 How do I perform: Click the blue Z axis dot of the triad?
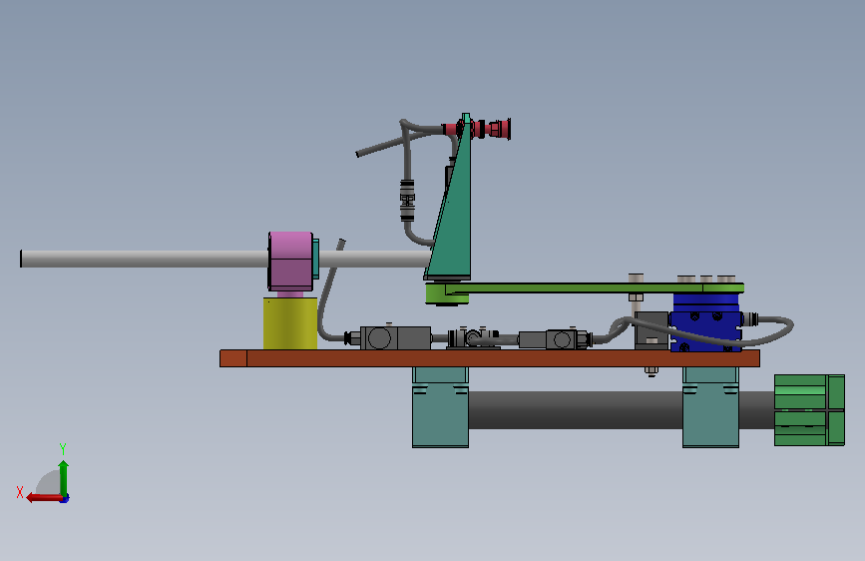[x=65, y=499]
